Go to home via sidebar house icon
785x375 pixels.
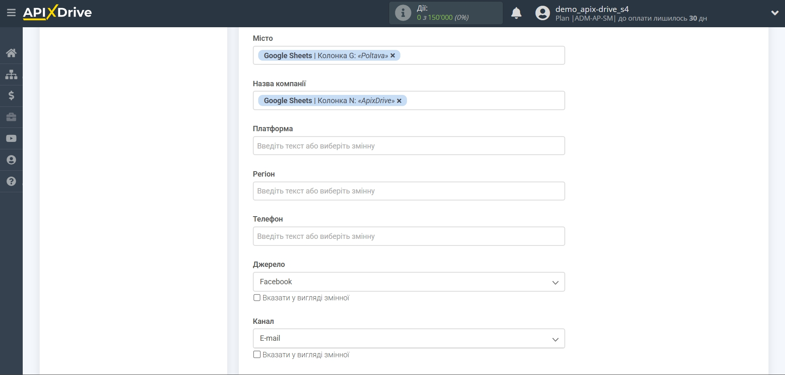pyautogui.click(x=11, y=53)
